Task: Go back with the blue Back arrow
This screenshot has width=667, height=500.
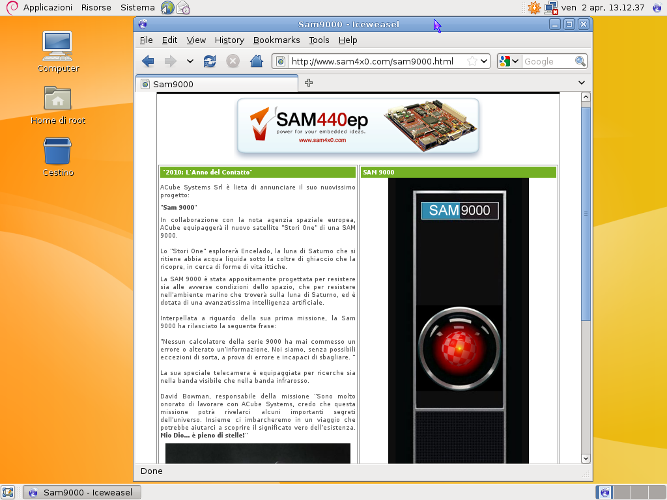Action: [x=148, y=61]
